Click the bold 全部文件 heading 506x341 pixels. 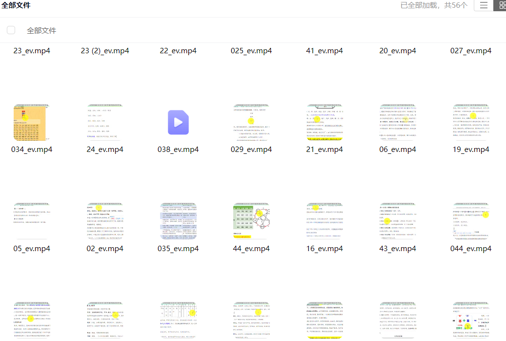click(x=16, y=5)
